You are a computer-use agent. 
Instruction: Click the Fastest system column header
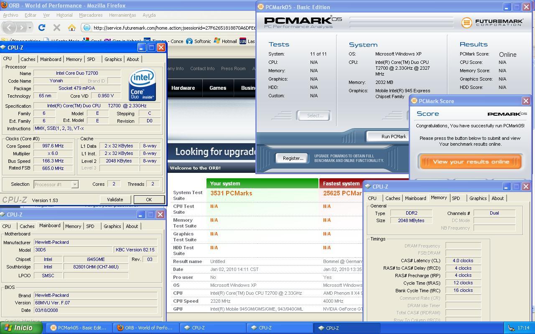pos(341,183)
